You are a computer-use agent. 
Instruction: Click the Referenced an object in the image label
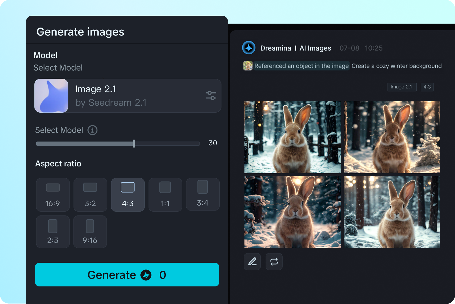pyautogui.click(x=301, y=66)
